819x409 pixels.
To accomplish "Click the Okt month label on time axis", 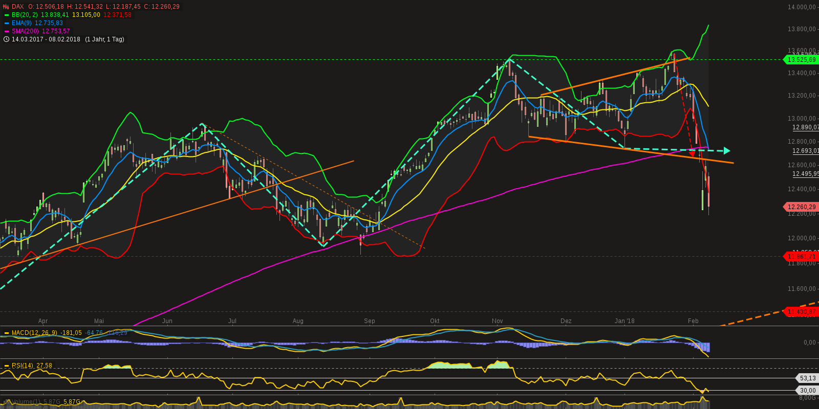I will (435, 321).
